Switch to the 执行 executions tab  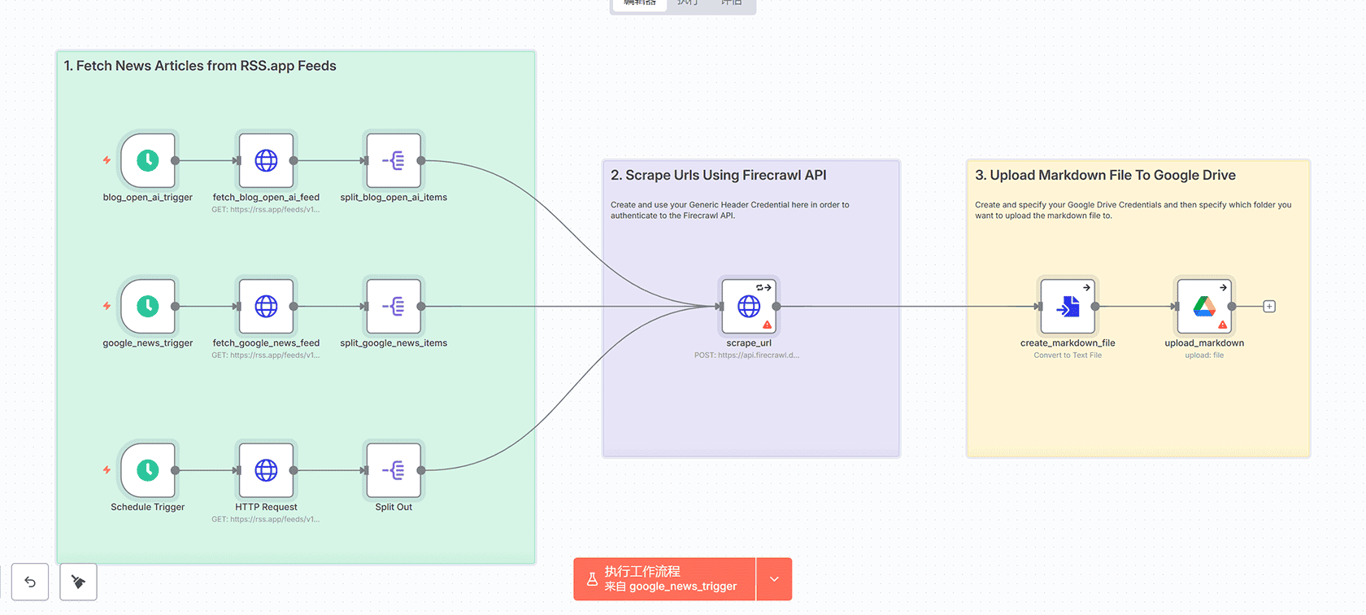coord(688,3)
